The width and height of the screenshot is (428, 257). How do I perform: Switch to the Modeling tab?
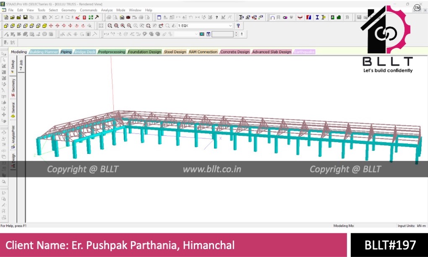pyautogui.click(x=19, y=52)
